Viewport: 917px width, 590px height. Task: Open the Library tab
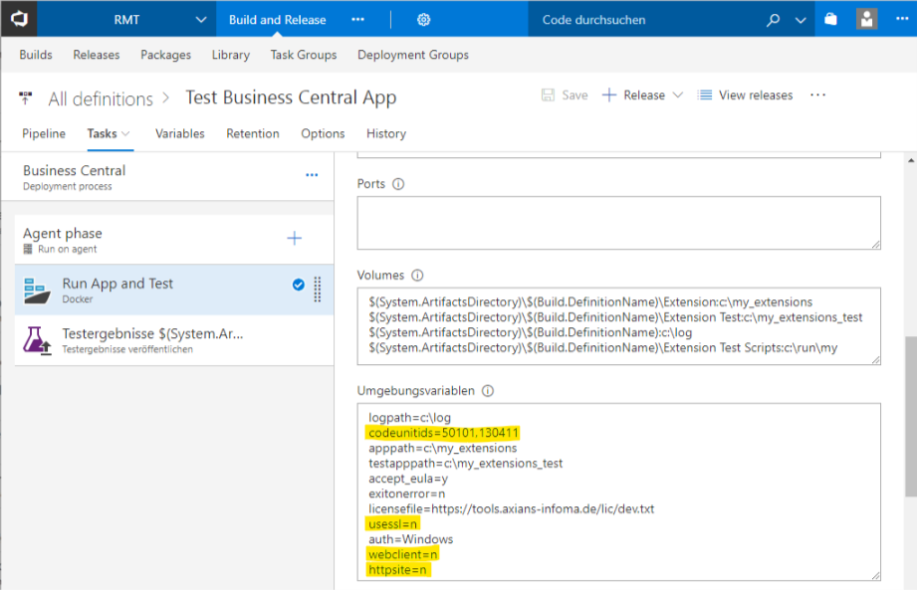coord(230,55)
